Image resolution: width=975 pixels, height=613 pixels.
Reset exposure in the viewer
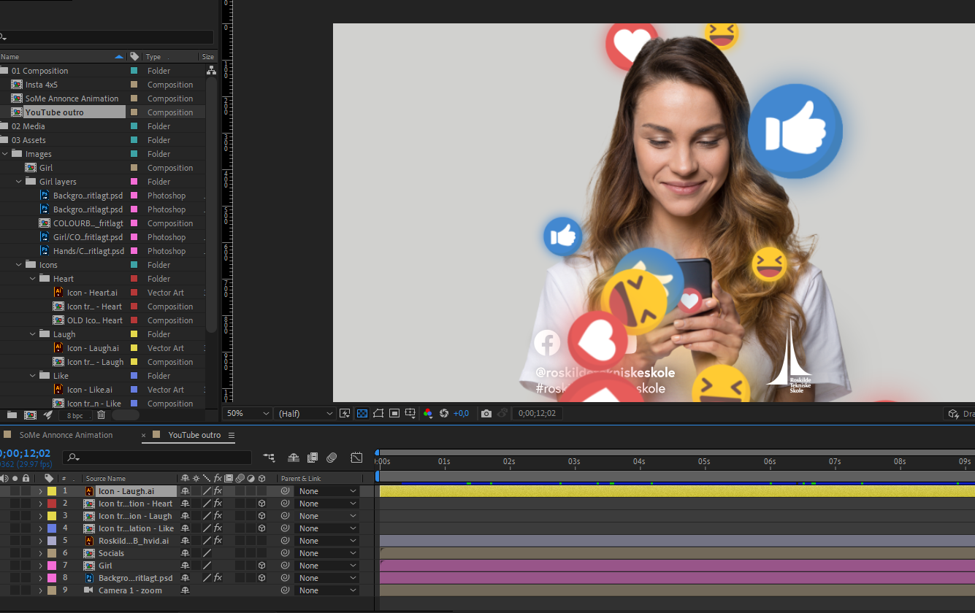tap(444, 413)
